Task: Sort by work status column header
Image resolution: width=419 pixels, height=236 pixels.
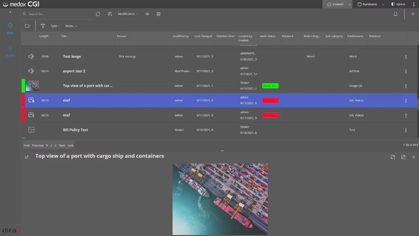Action: [x=267, y=36]
